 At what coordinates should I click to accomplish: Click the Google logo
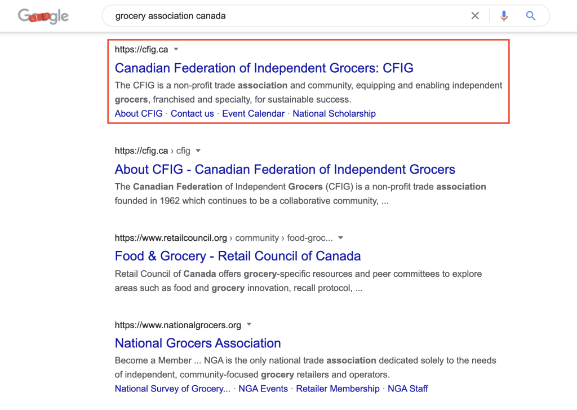(43, 16)
